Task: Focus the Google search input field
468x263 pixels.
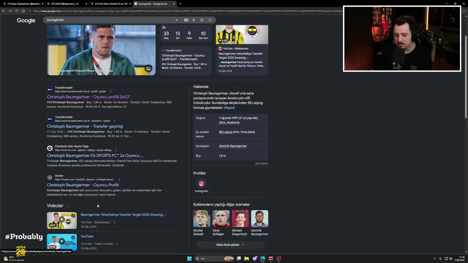Action: click(x=110, y=20)
